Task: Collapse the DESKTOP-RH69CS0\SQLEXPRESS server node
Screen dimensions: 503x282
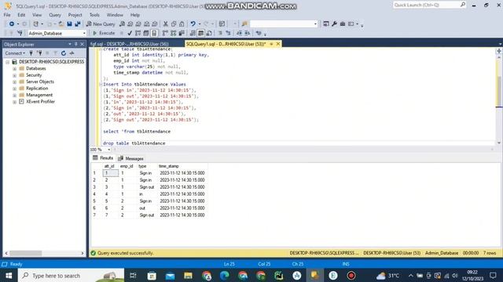Action: point(7,62)
